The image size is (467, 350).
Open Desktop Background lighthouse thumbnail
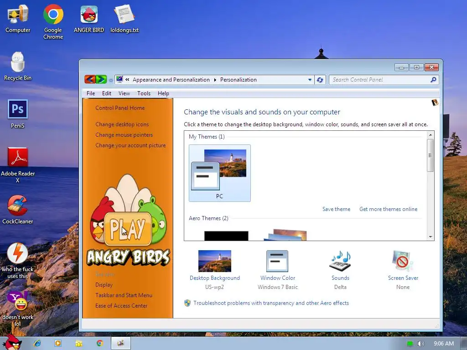(x=214, y=261)
